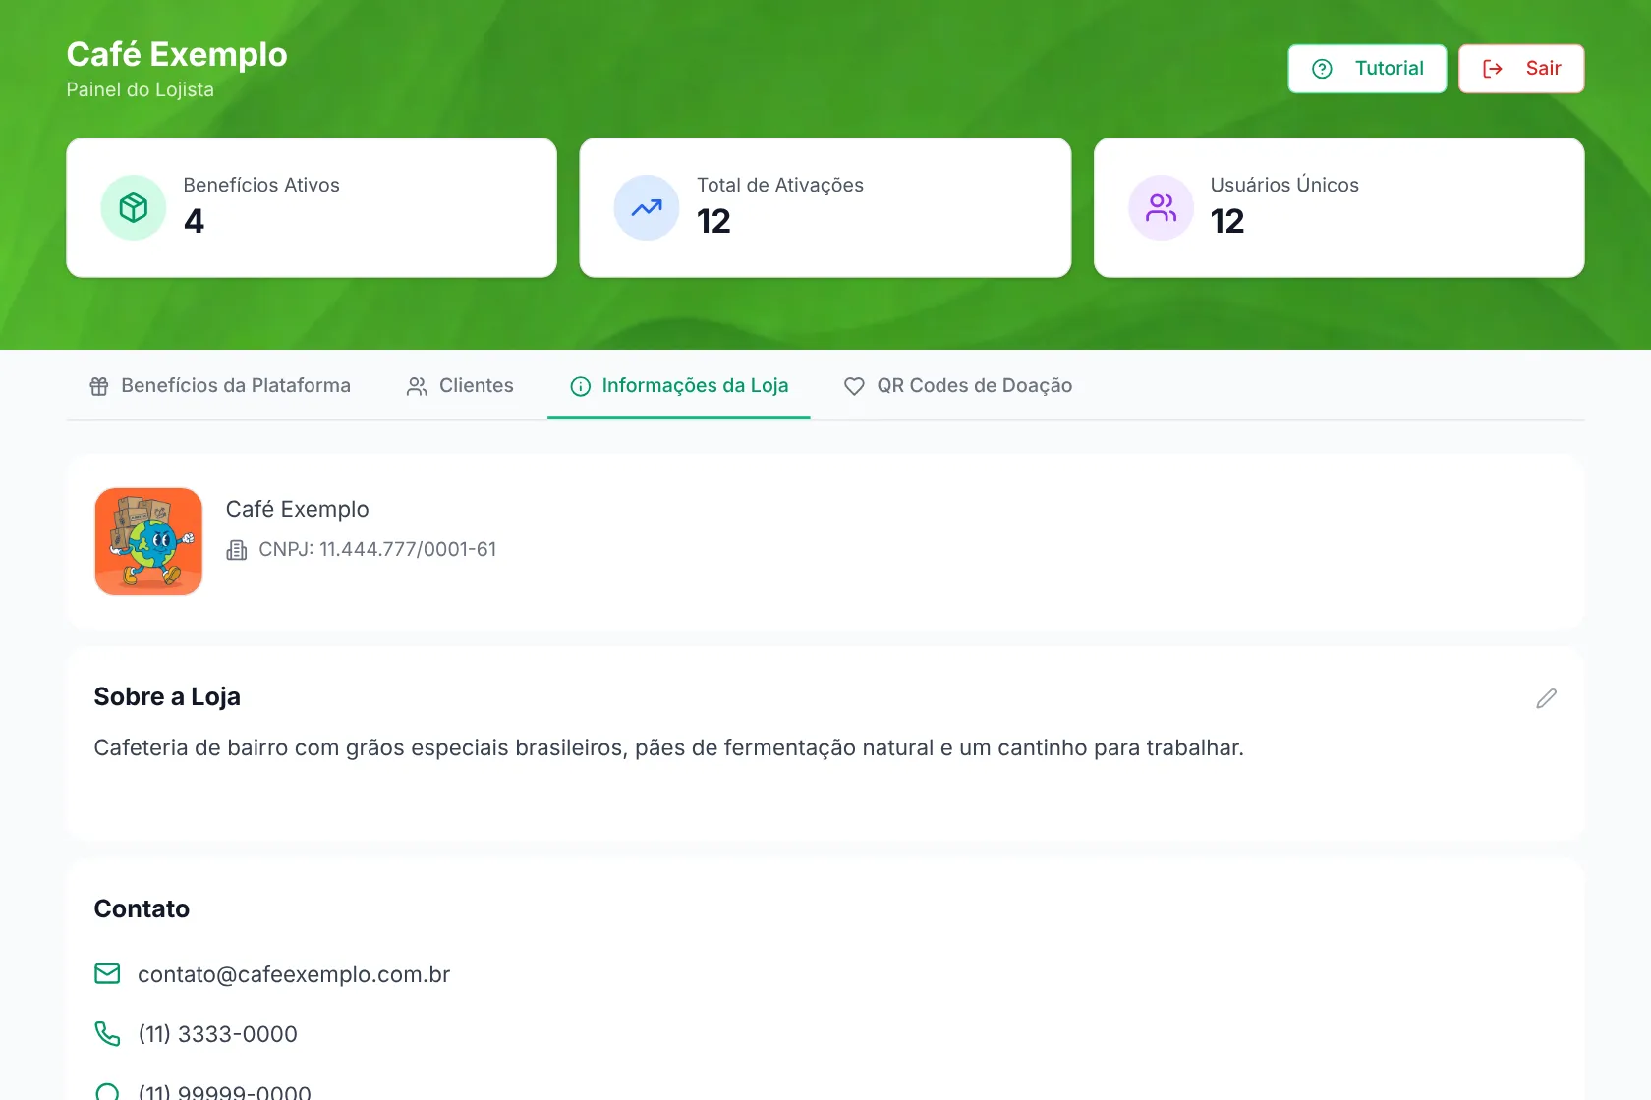Click the pencil edit icon in Sobre a Loja
Image resolution: width=1651 pixels, height=1100 pixels.
pos(1546,698)
